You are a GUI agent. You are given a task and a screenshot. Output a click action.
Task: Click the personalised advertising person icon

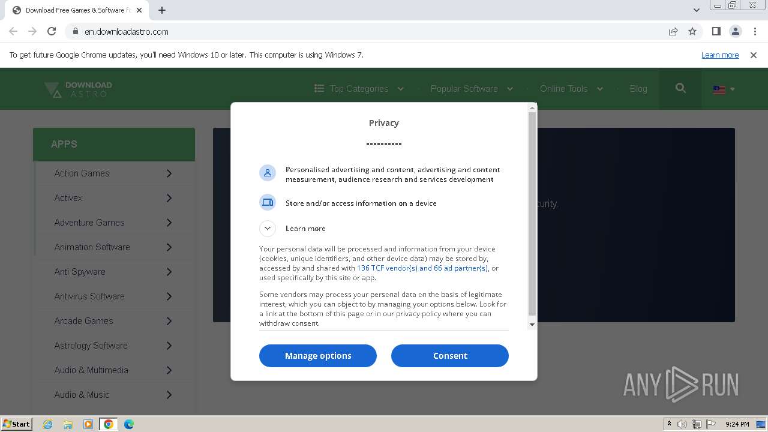pos(268,173)
